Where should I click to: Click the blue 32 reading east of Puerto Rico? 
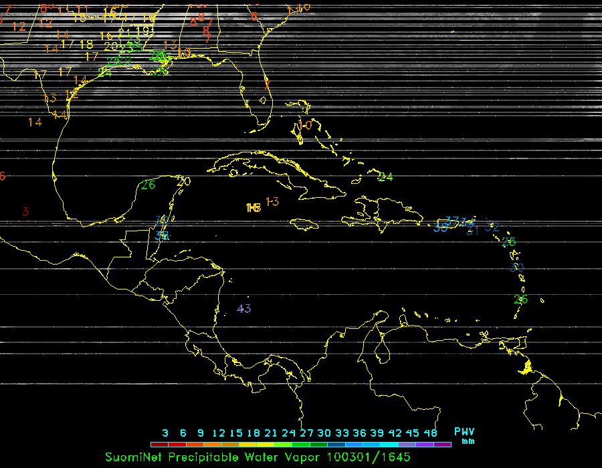[492, 227]
